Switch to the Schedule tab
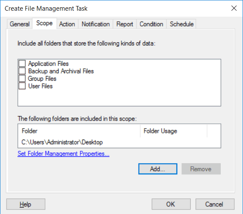 pos(181,24)
